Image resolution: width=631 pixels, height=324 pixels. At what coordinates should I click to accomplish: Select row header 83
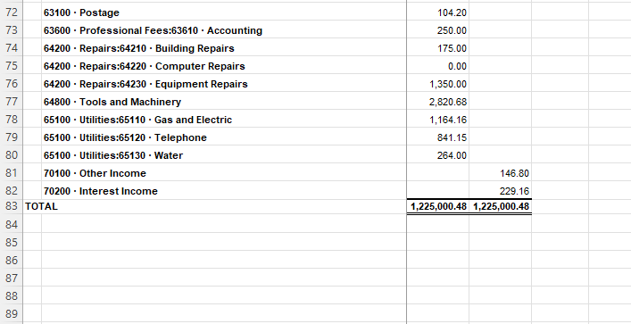coord(12,206)
